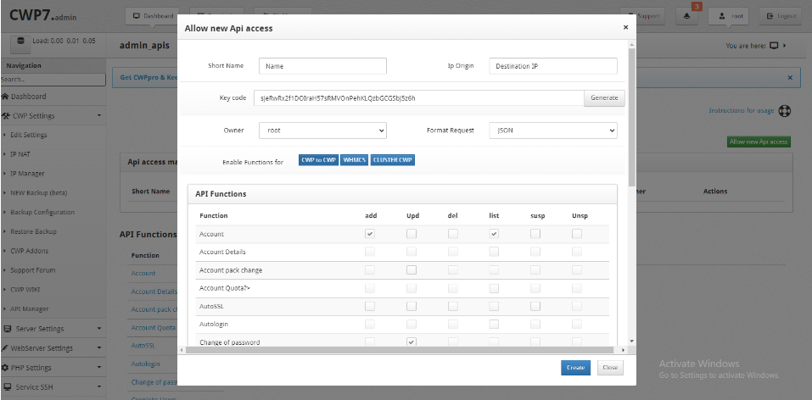Click the WebServer Settings sidebar icon

tap(4, 348)
